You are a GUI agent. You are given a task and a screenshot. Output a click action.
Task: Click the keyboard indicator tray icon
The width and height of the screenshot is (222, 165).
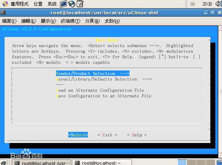click(193, 4)
